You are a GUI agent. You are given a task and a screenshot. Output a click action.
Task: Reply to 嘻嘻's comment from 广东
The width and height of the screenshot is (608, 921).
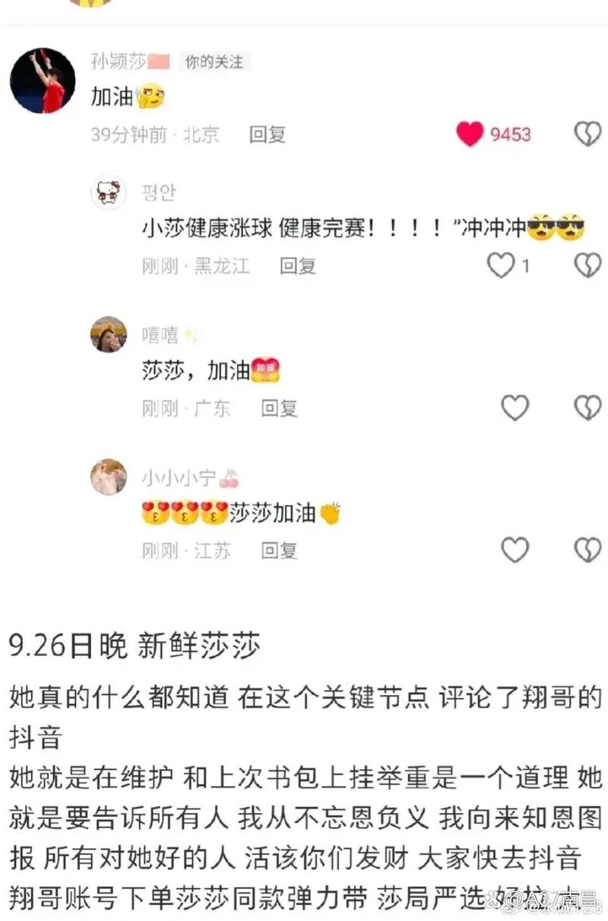click(280, 408)
